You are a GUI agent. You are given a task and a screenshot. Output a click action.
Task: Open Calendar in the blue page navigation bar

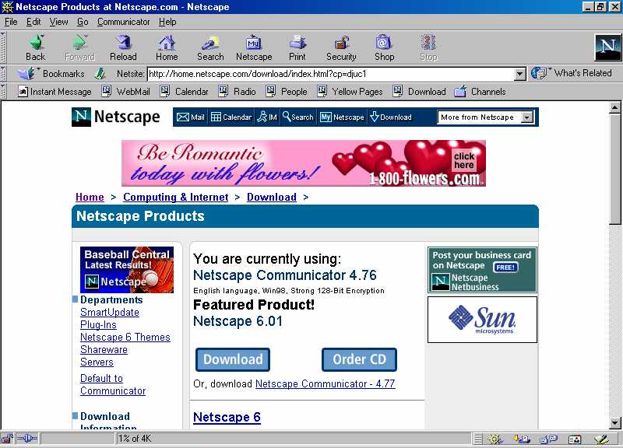231,117
